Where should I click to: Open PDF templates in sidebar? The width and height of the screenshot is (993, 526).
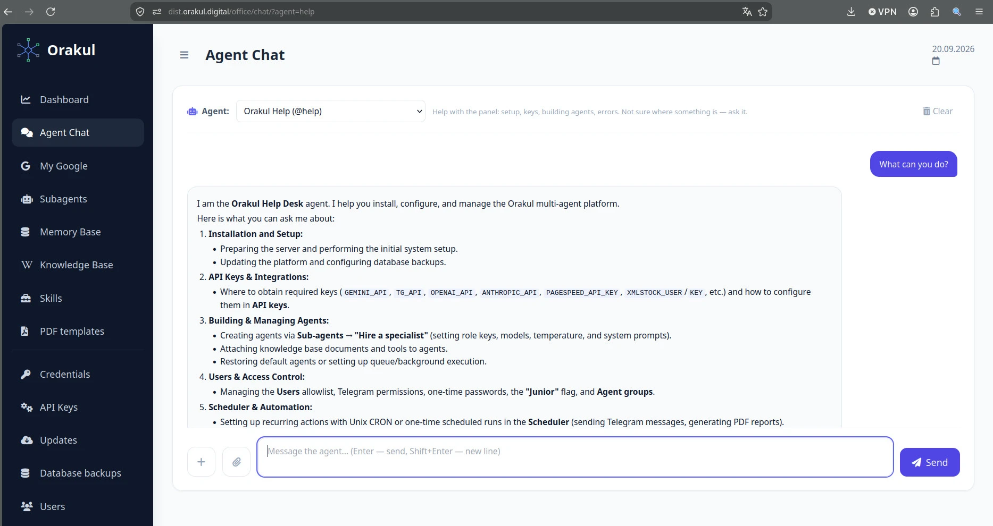pos(78,331)
